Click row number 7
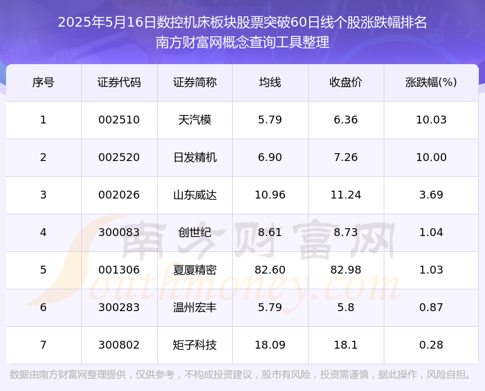The image size is (485, 391). click(x=43, y=345)
